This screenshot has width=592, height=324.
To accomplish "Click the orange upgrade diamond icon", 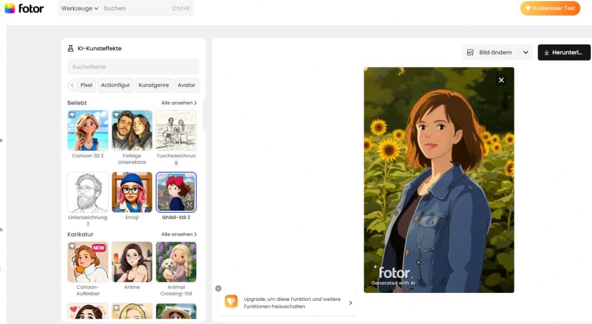I will (x=231, y=301).
